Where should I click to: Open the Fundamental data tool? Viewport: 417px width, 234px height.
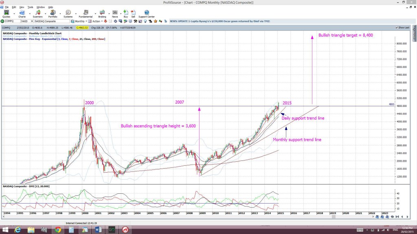[86, 13]
